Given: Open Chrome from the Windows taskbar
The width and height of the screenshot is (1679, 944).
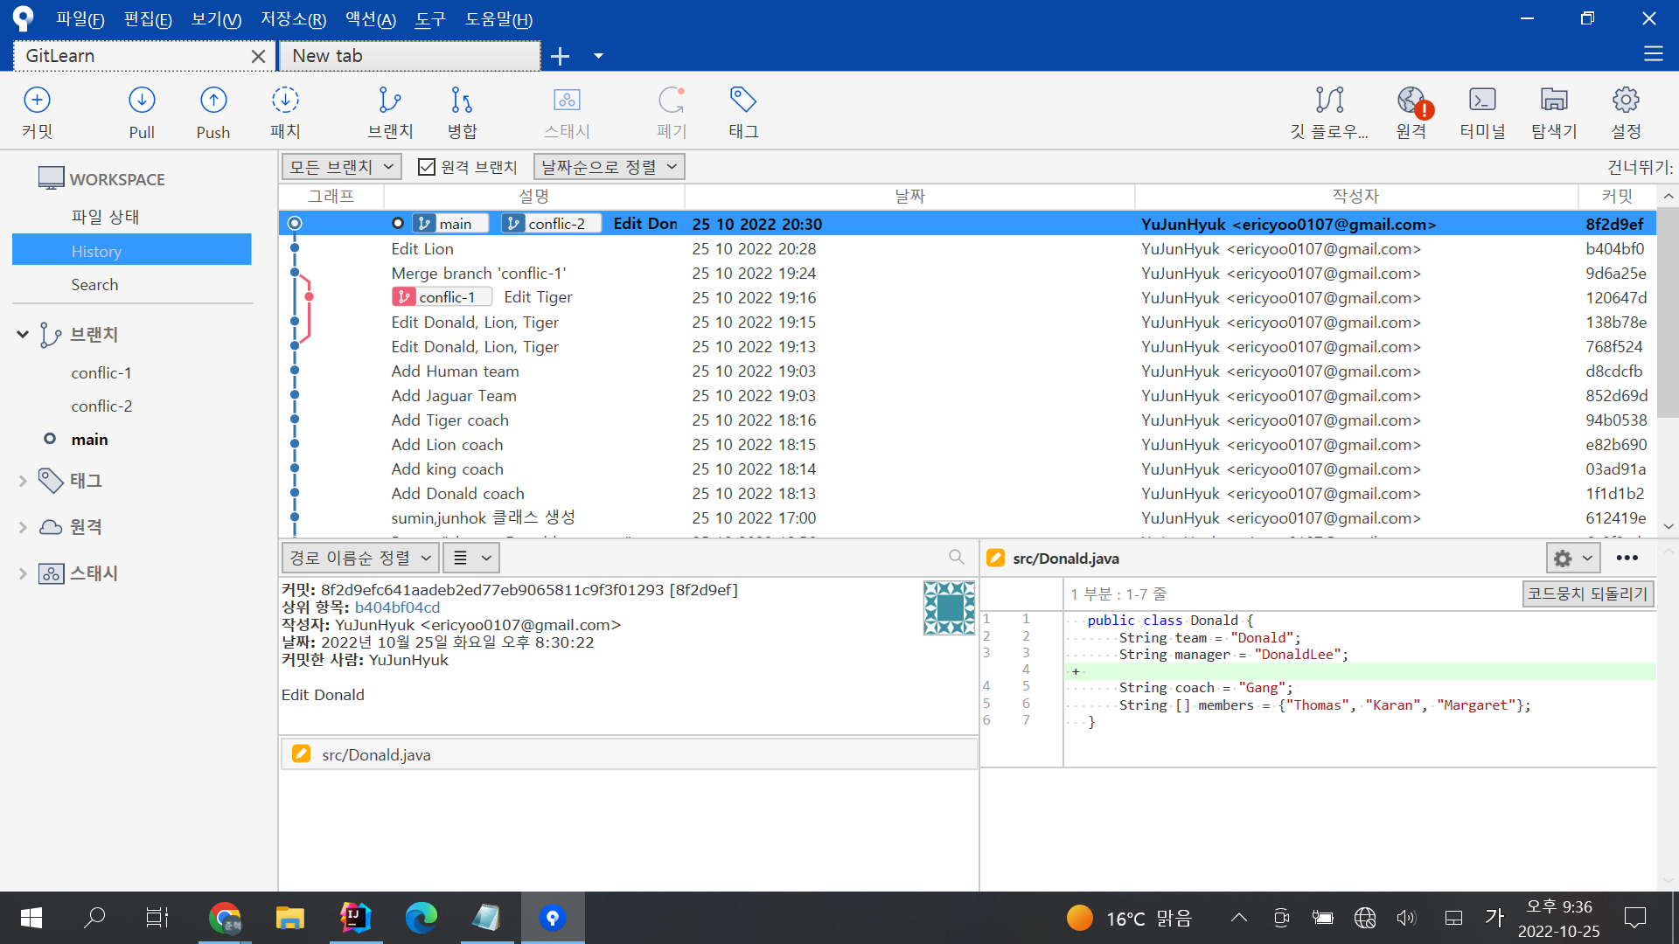Looking at the screenshot, I should pyautogui.click(x=225, y=918).
